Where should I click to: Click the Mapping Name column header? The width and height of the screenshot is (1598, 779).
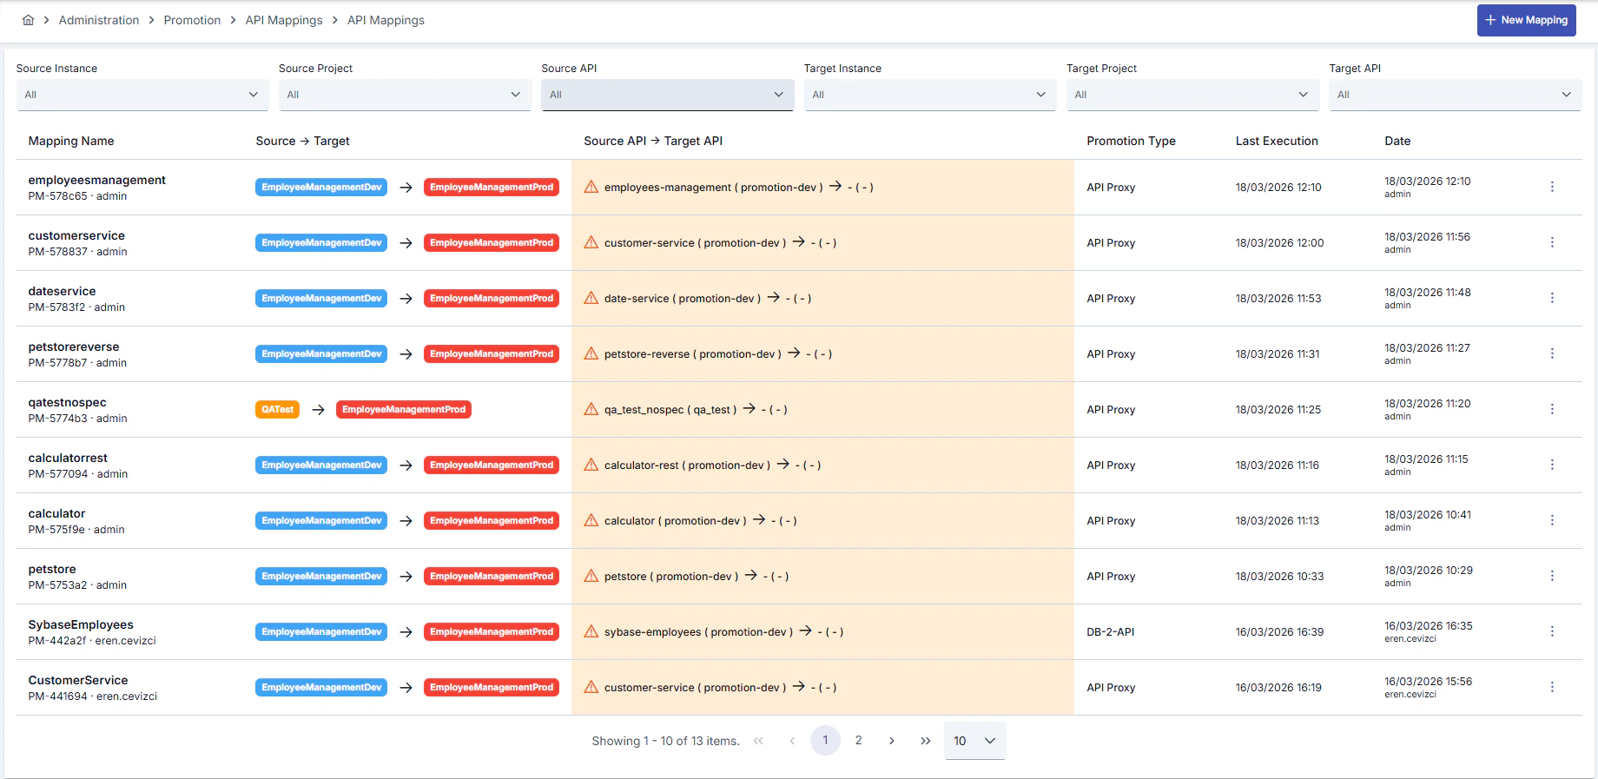(71, 141)
